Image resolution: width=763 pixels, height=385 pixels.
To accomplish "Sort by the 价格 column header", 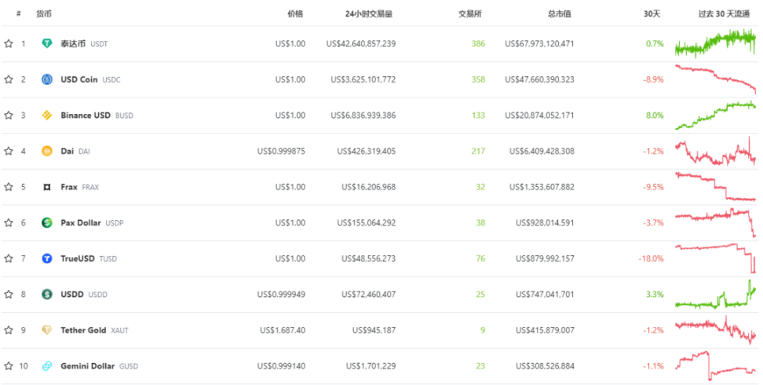I will [295, 13].
